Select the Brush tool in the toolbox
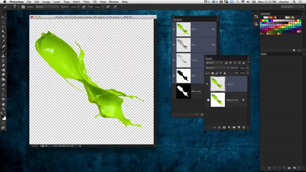Viewport: 306px width, 172px height. (x=3, y=51)
